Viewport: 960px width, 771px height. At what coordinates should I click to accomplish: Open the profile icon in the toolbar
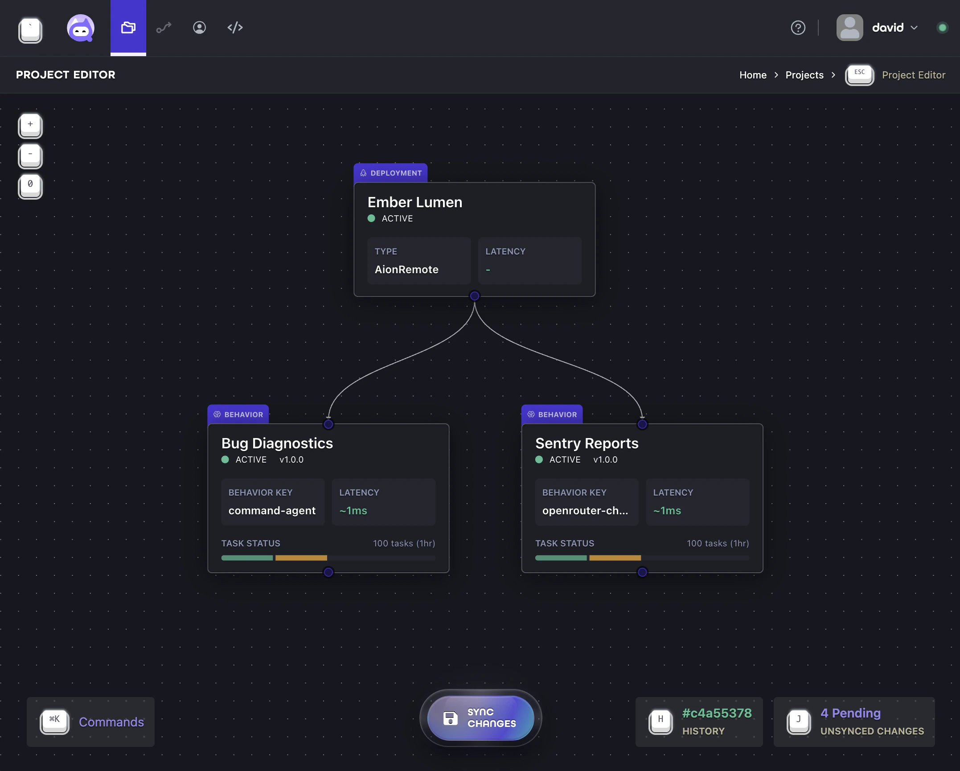point(199,27)
